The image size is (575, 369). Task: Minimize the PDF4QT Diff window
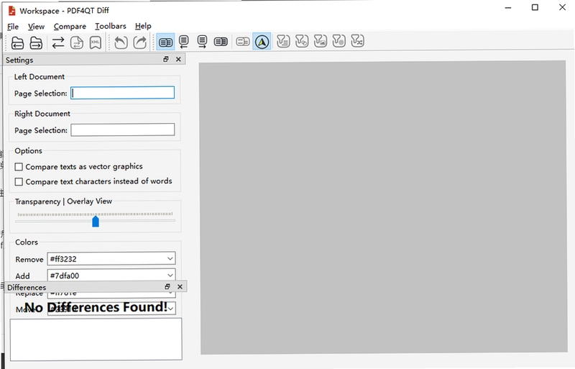pyautogui.click(x=508, y=8)
